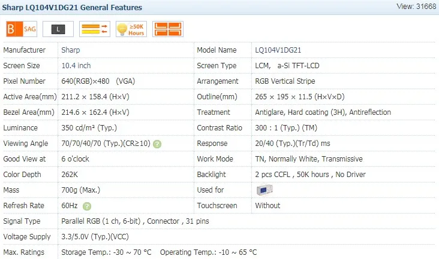The width and height of the screenshot is (439, 259).
Task: Click the 700g (Max.) mass value
Action: point(80,190)
